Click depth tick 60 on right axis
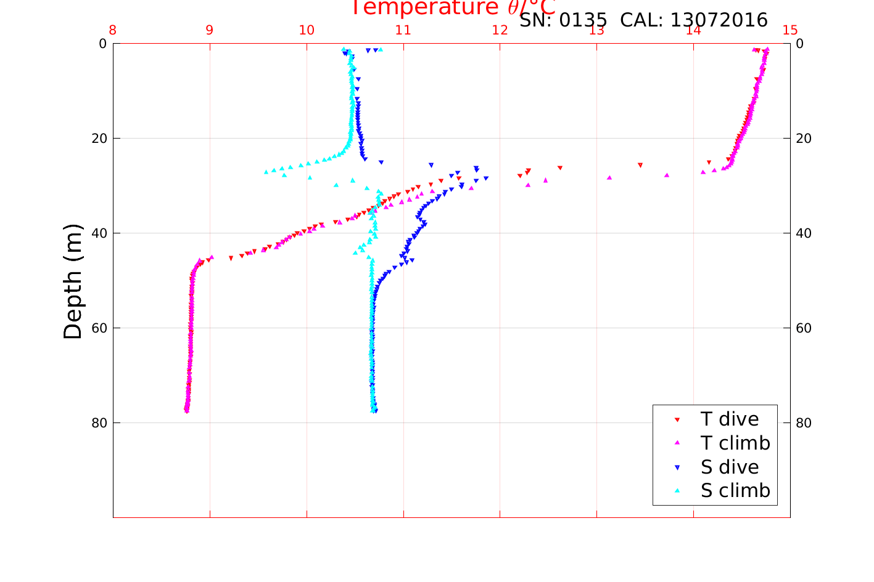The width and height of the screenshot is (874, 582). (804, 328)
